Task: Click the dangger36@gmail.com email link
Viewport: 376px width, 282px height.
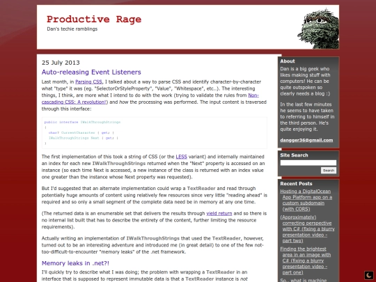Action: click(306, 140)
